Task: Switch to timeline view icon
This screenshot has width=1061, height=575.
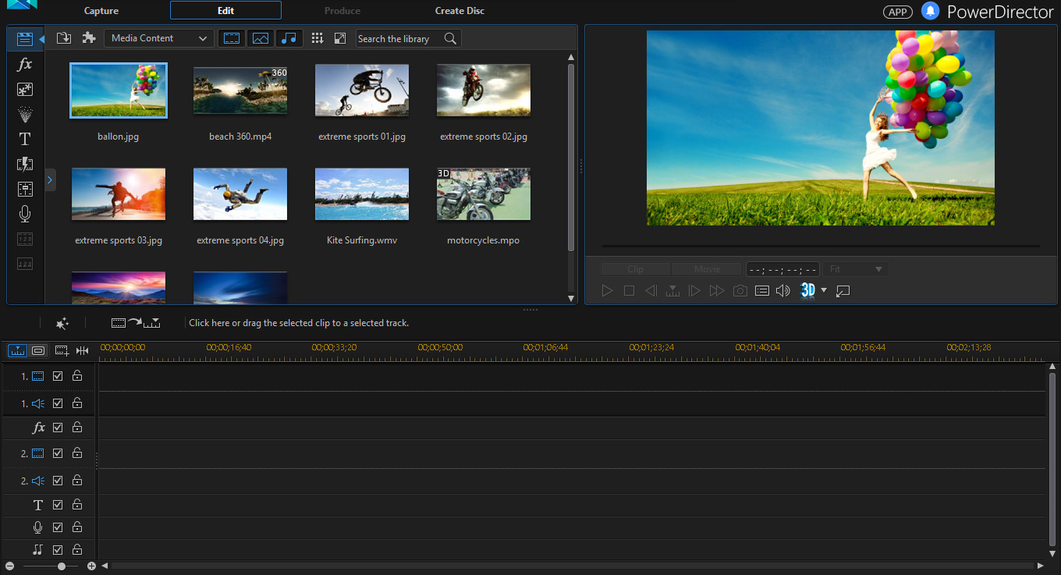Action: click(16, 350)
